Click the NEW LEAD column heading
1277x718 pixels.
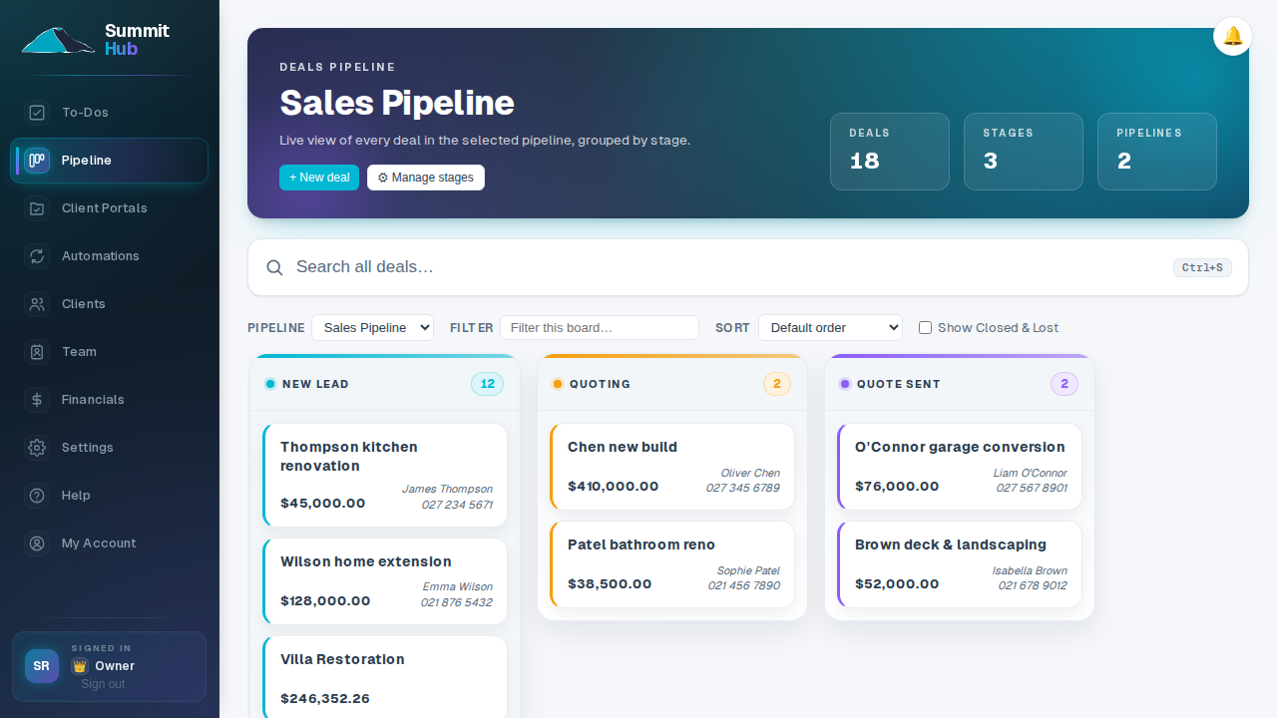(315, 384)
